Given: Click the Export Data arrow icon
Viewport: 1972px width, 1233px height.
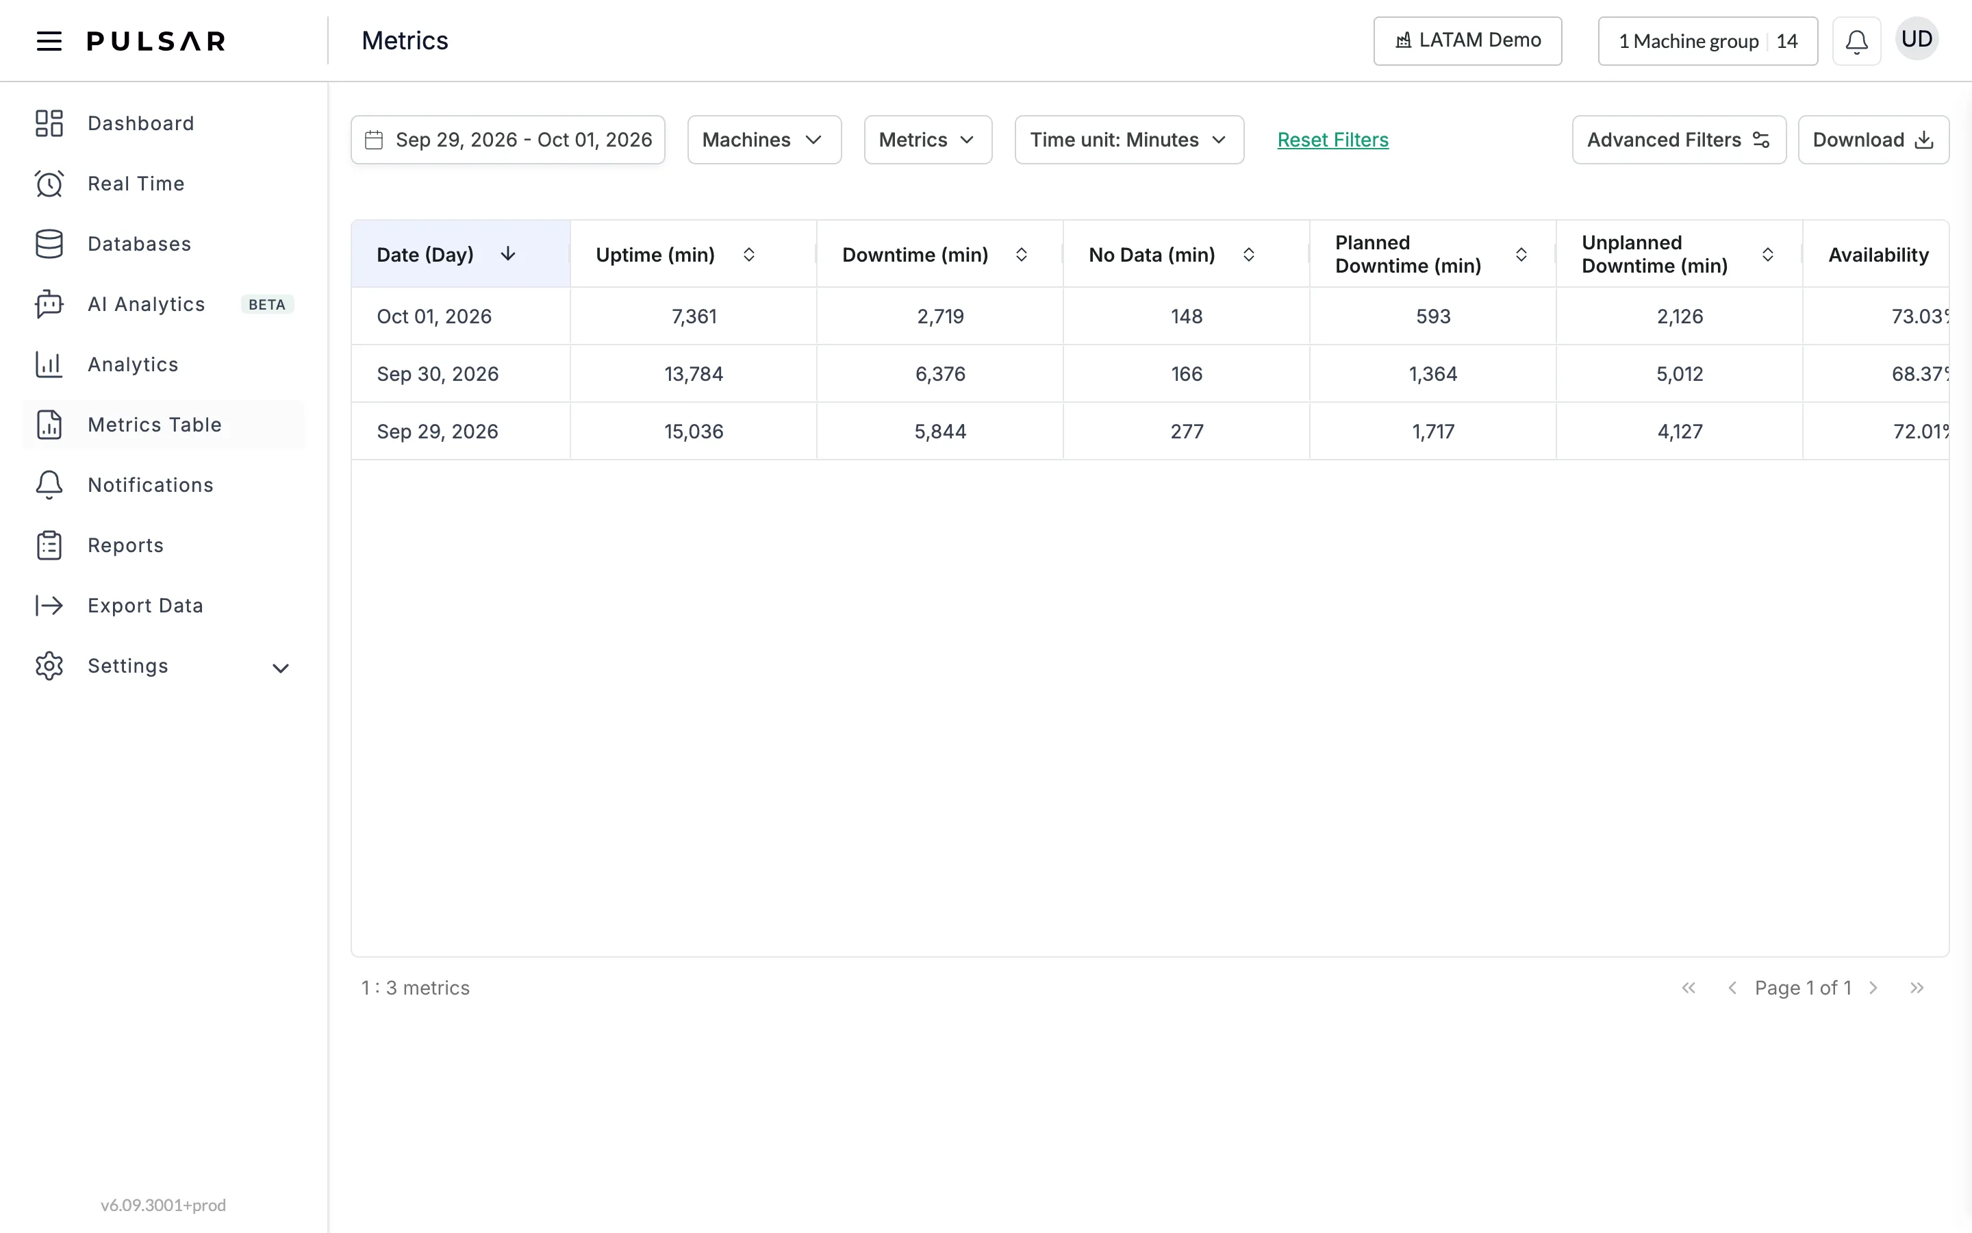Looking at the screenshot, I should coord(49,605).
